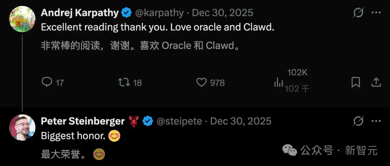
Task: Click the reply icon on Karpathy's tweet
Action: [47, 82]
